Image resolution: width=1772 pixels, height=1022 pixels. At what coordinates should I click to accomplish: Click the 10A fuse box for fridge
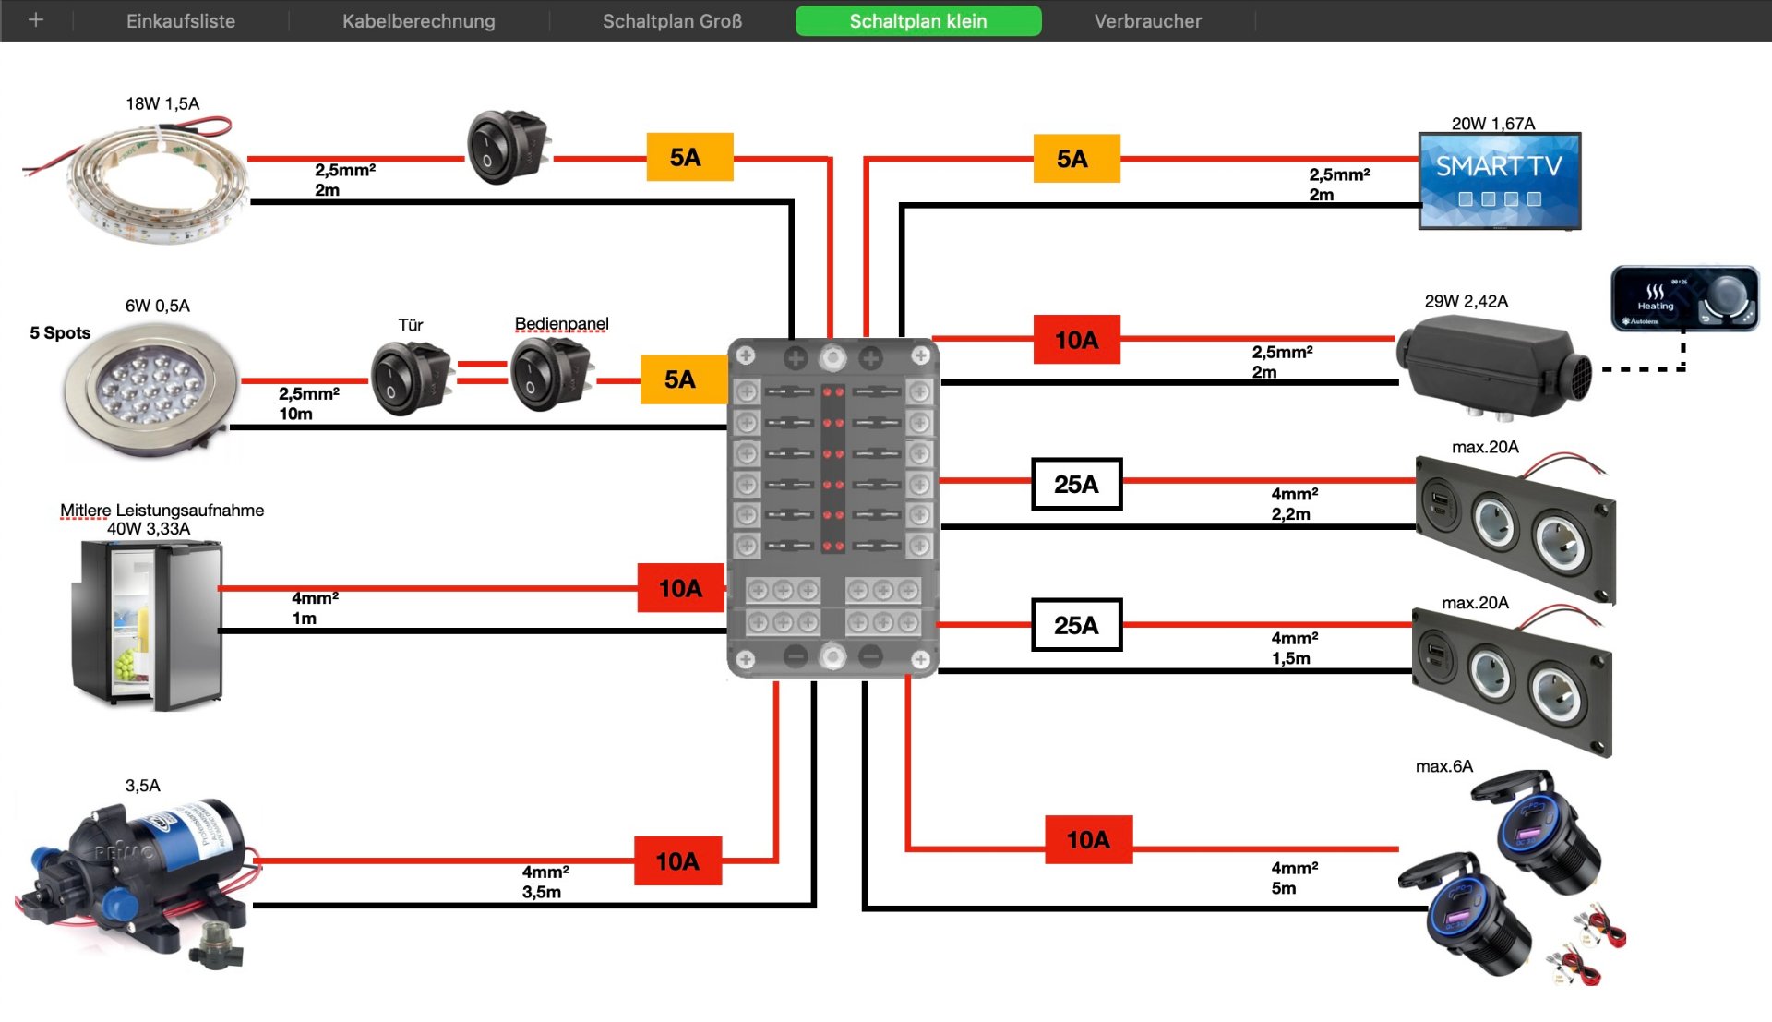[x=681, y=588]
